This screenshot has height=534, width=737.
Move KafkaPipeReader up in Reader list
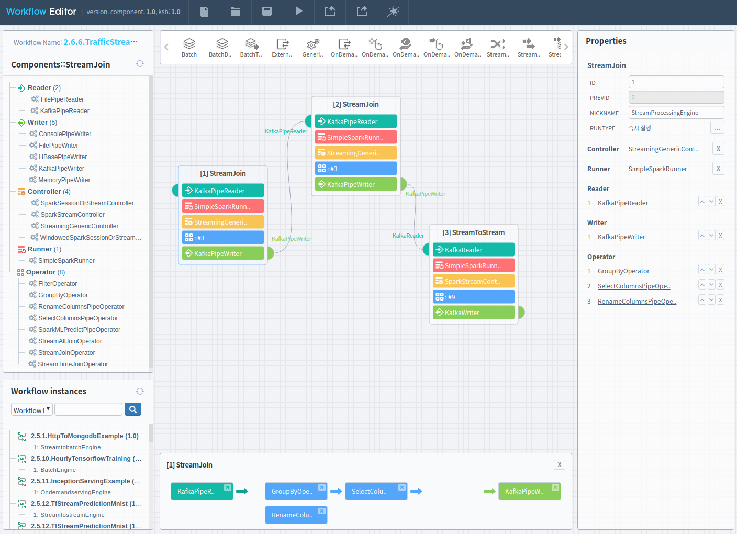click(x=702, y=202)
